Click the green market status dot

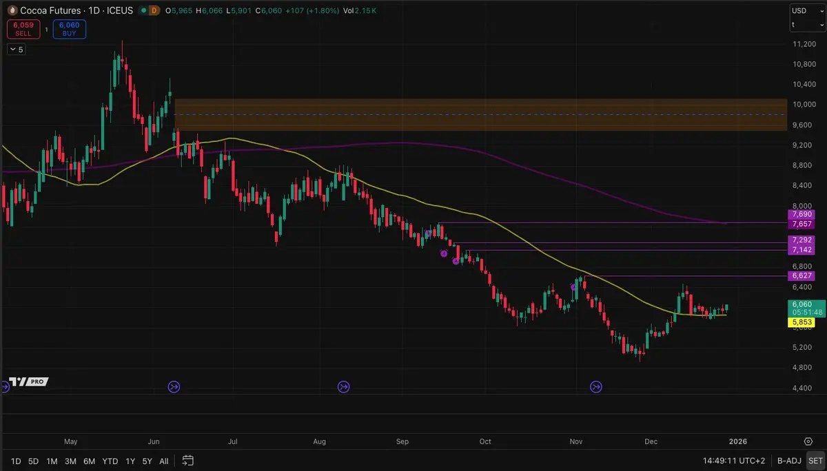tap(142, 11)
